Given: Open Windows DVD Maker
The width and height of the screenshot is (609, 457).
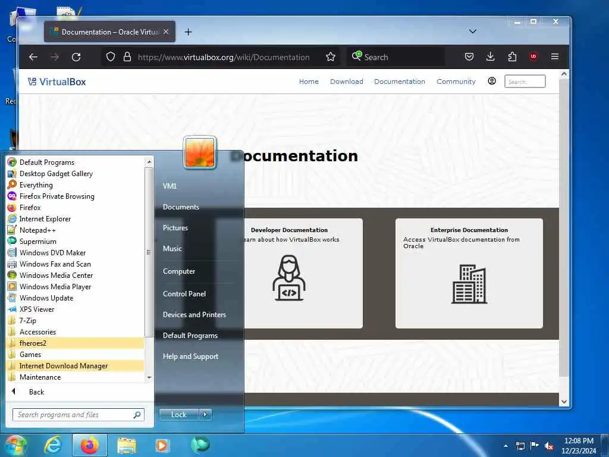Looking at the screenshot, I should coord(76,252).
